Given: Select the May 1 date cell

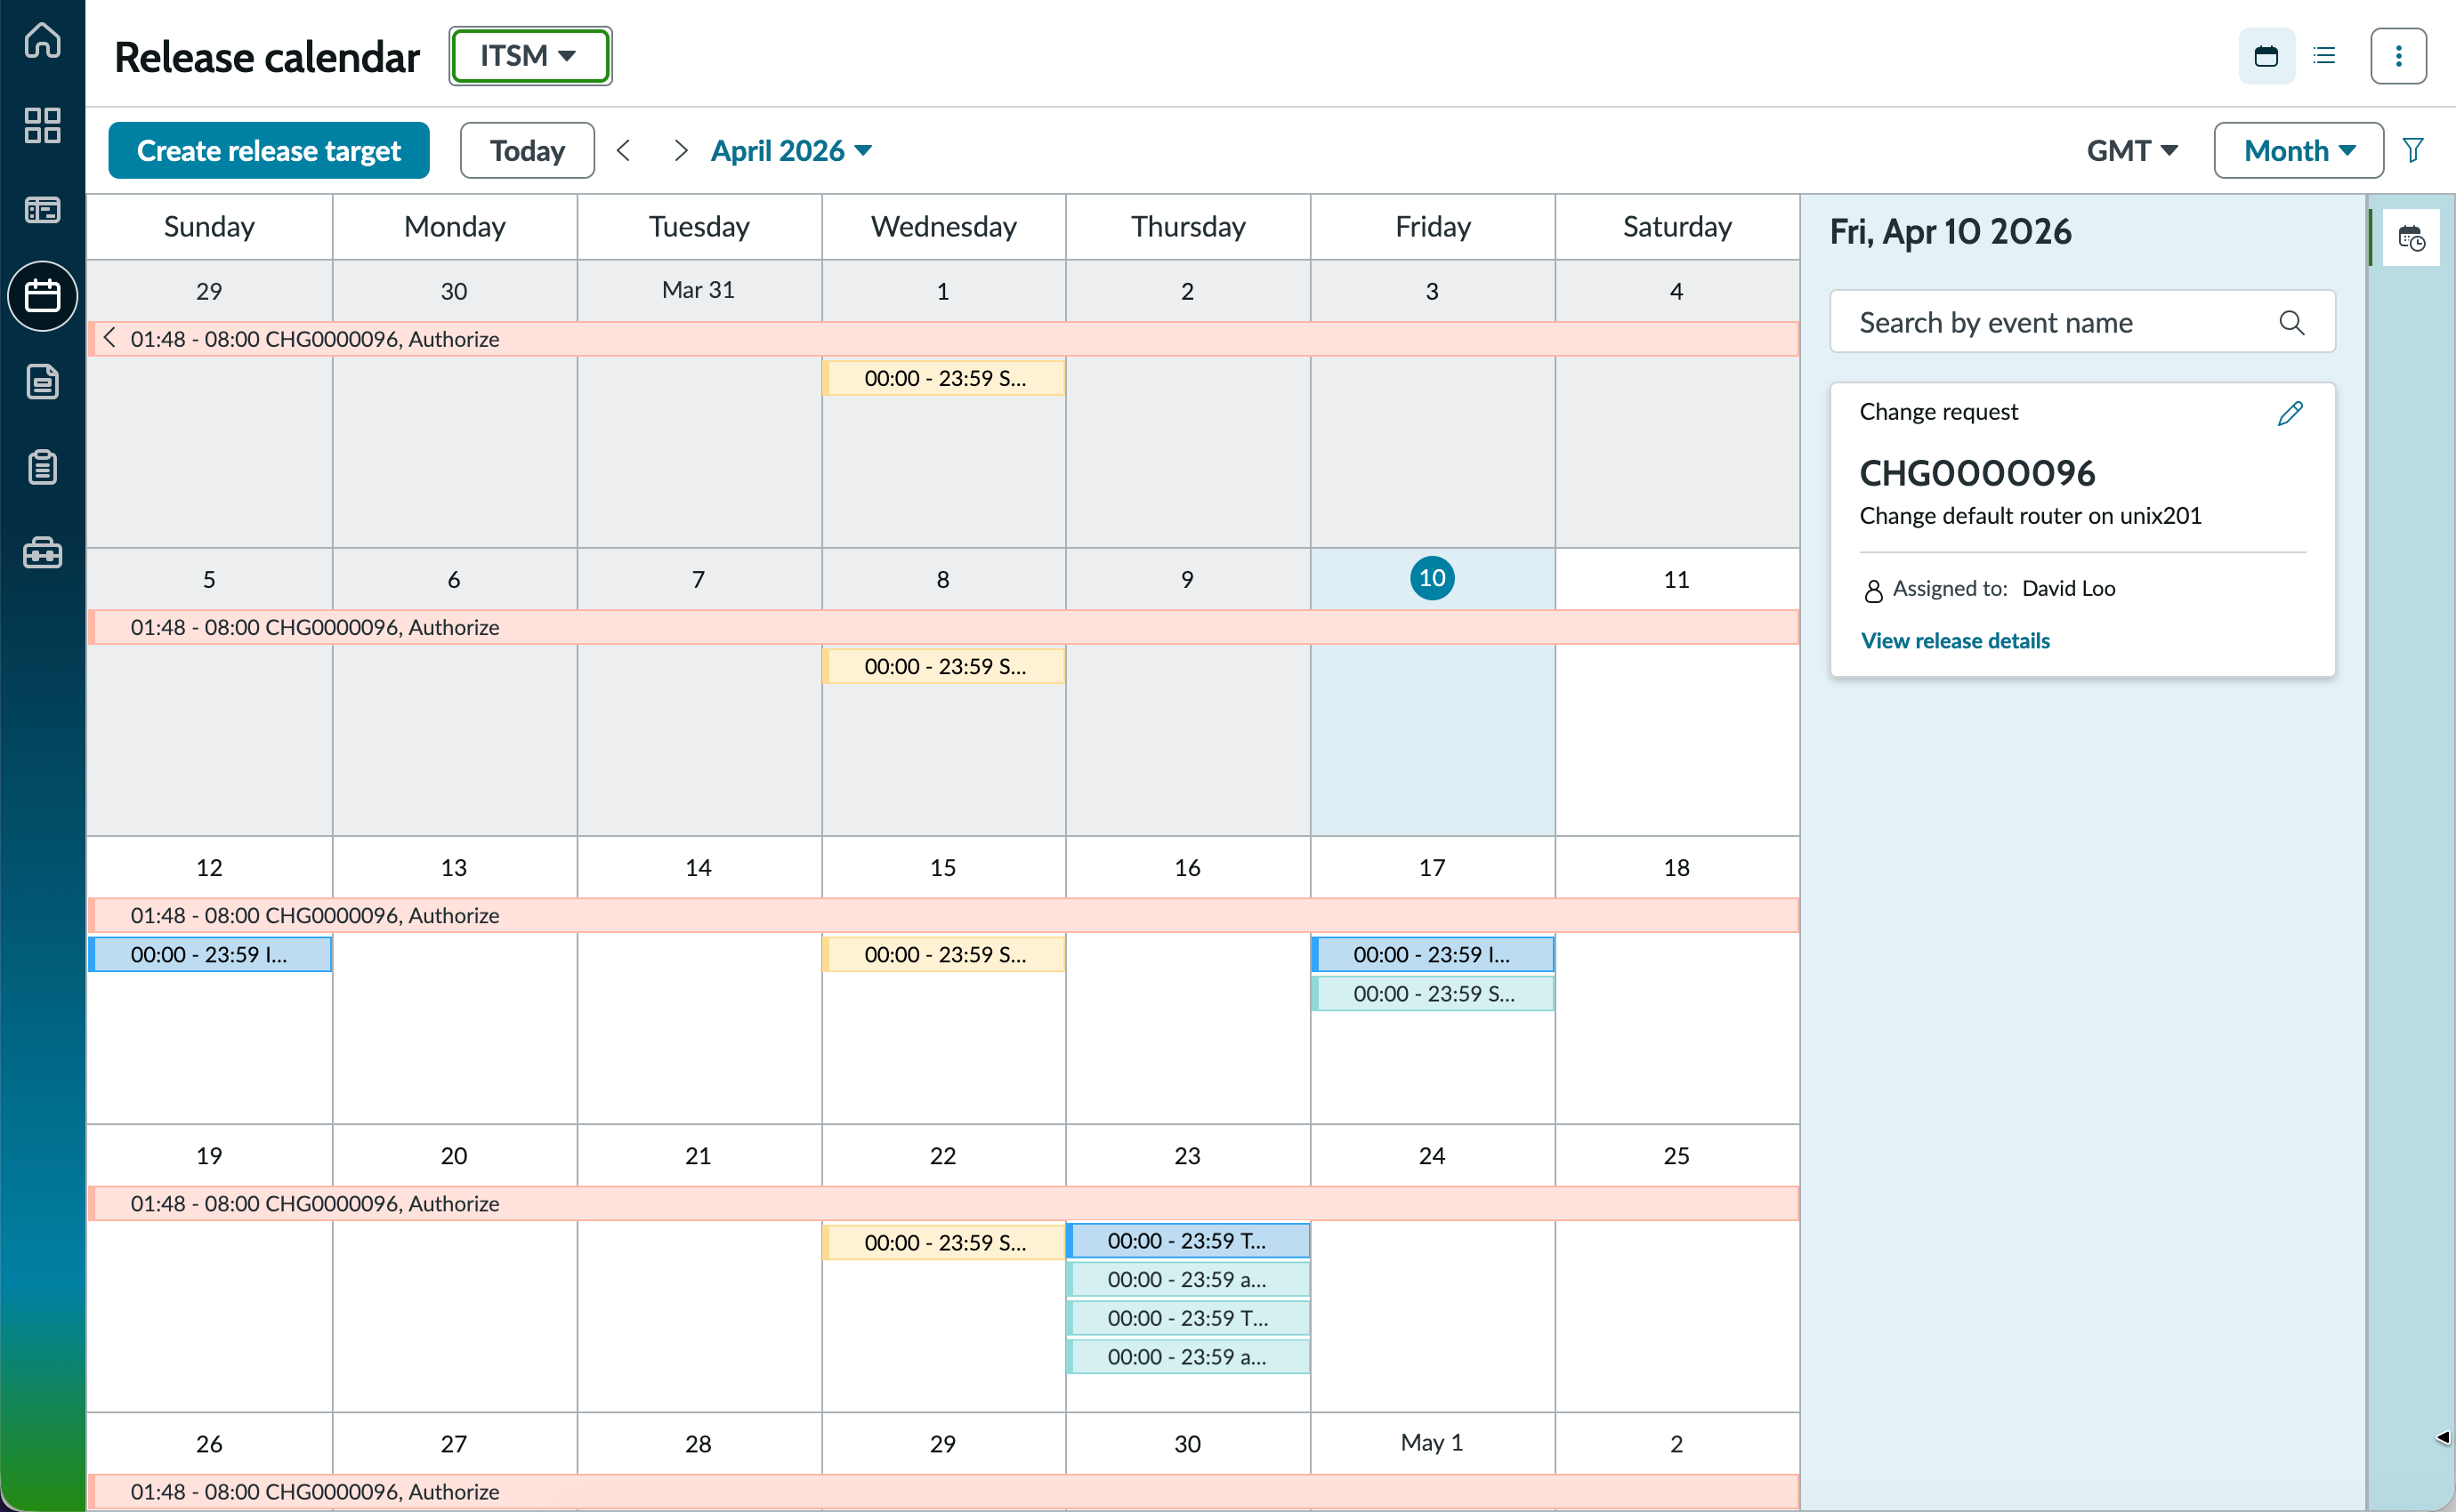Looking at the screenshot, I should pos(1432,1442).
